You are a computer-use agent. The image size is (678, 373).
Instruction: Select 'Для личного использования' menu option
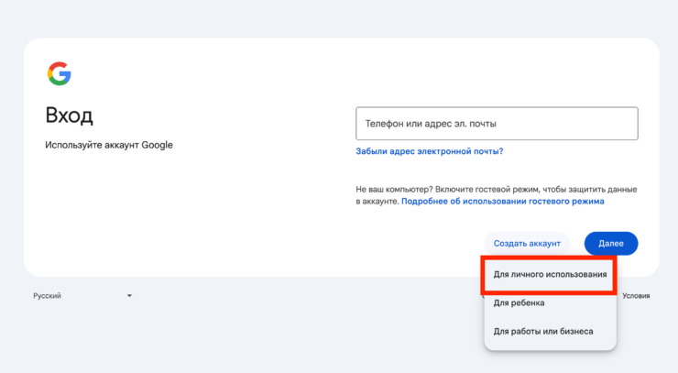pos(549,275)
